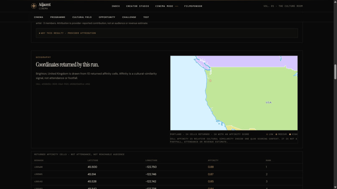Click the rank 3 cell

[266, 181]
